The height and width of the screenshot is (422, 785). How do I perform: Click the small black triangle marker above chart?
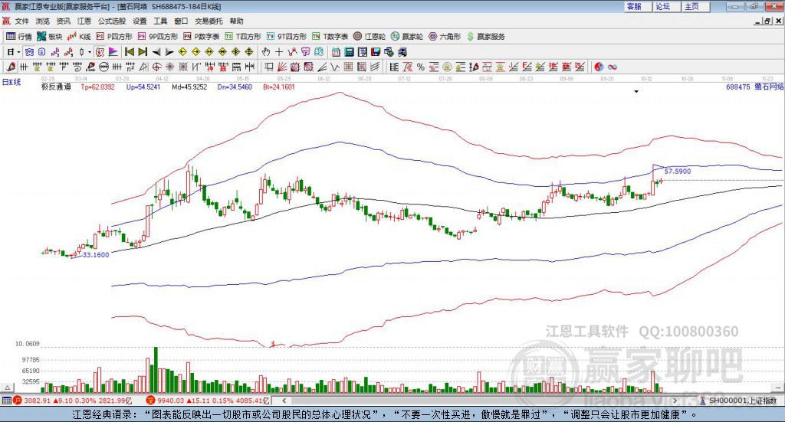coord(636,91)
